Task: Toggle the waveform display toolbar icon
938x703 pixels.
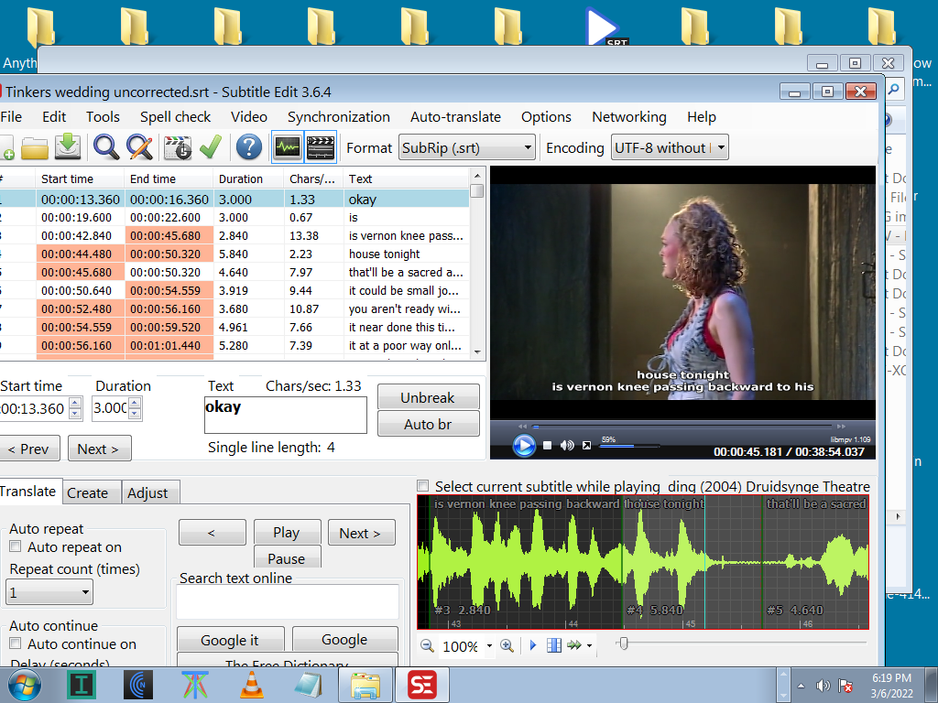Action: pos(288,147)
